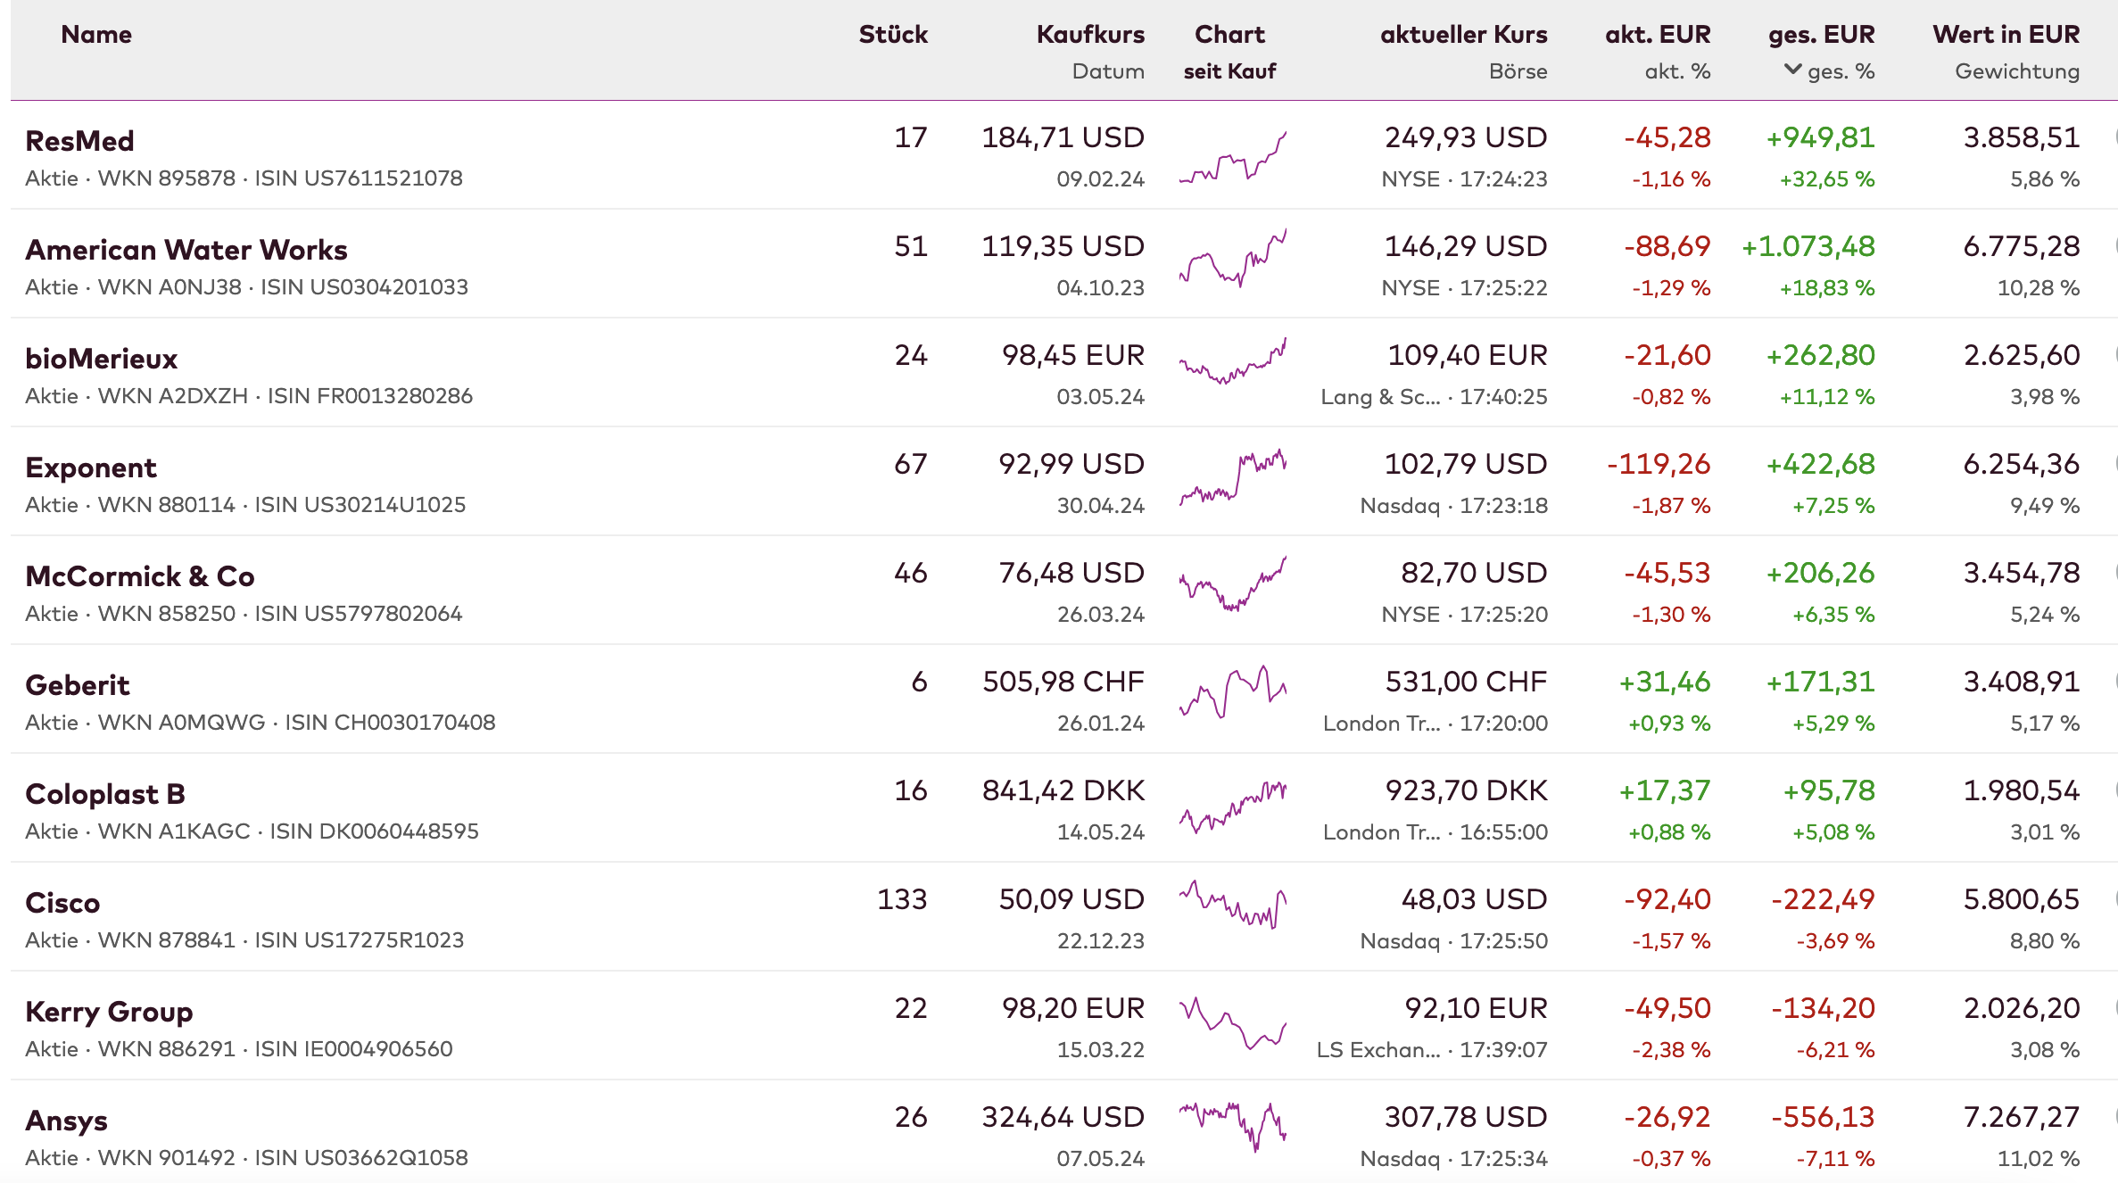Image resolution: width=2118 pixels, height=1183 pixels.
Task: Open Geberit stock details
Action: pos(77,684)
